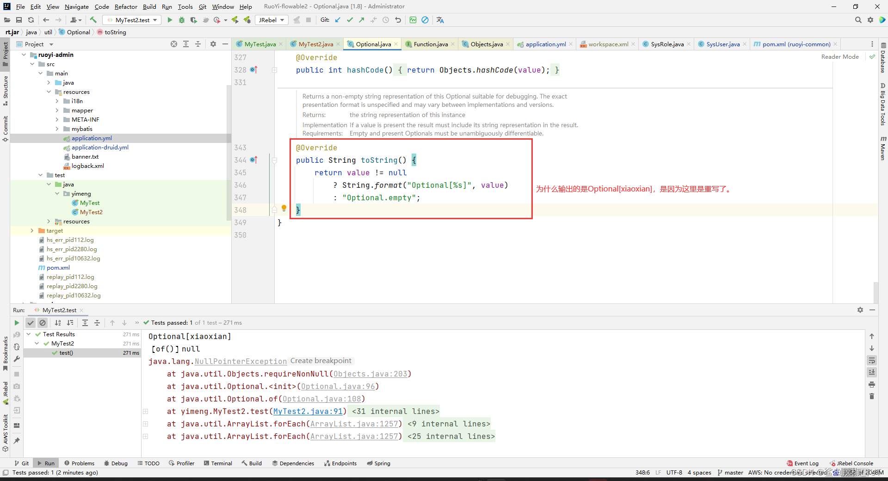The width and height of the screenshot is (888, 481).
Task: Clear console output with the trash icon
Action: [872, 396]
